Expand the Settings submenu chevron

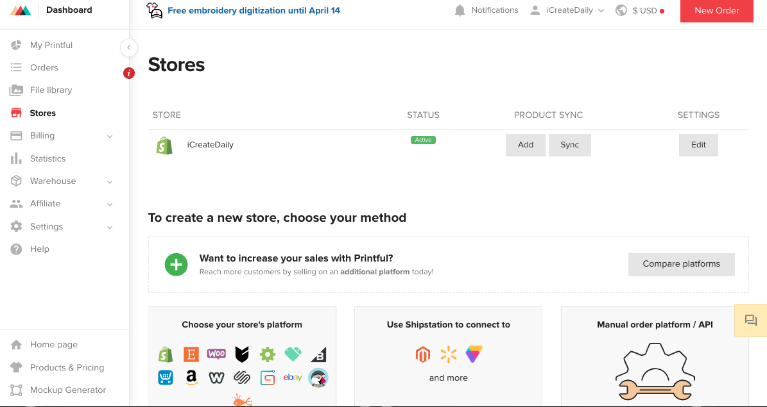[110, 227]
